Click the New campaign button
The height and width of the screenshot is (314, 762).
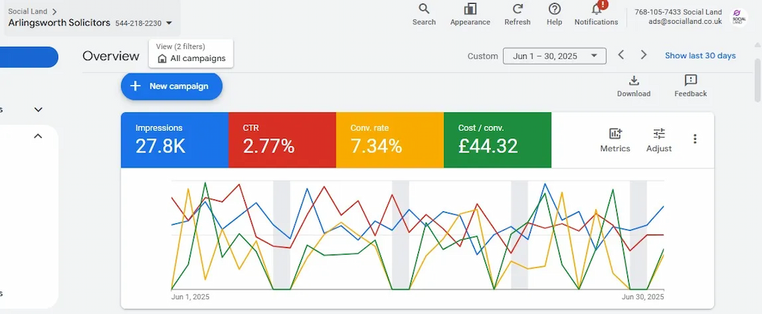[171, 86]
